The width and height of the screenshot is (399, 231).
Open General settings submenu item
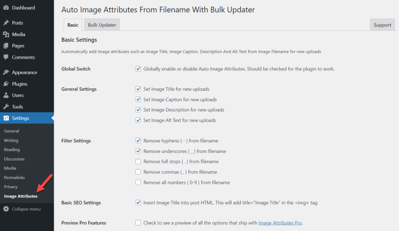click(11, 131)
